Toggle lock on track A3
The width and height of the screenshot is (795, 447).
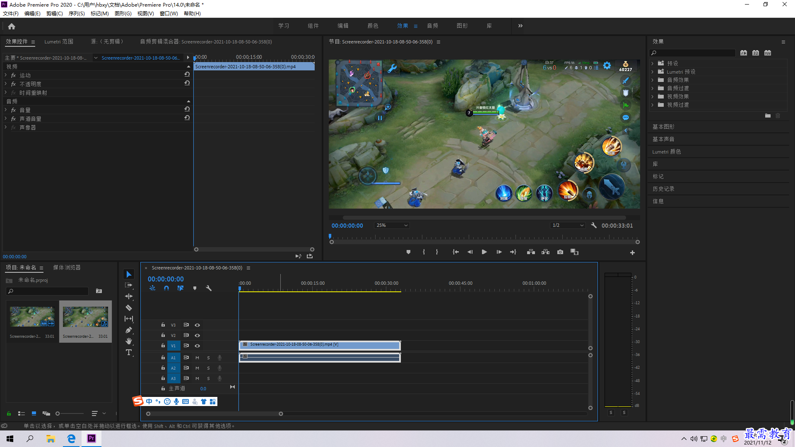[x=163, y=378]
